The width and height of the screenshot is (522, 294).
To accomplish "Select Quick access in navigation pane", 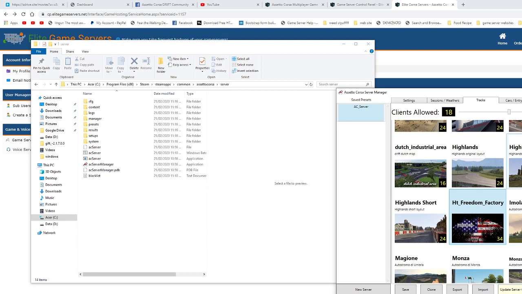I will tap(52, 98).
